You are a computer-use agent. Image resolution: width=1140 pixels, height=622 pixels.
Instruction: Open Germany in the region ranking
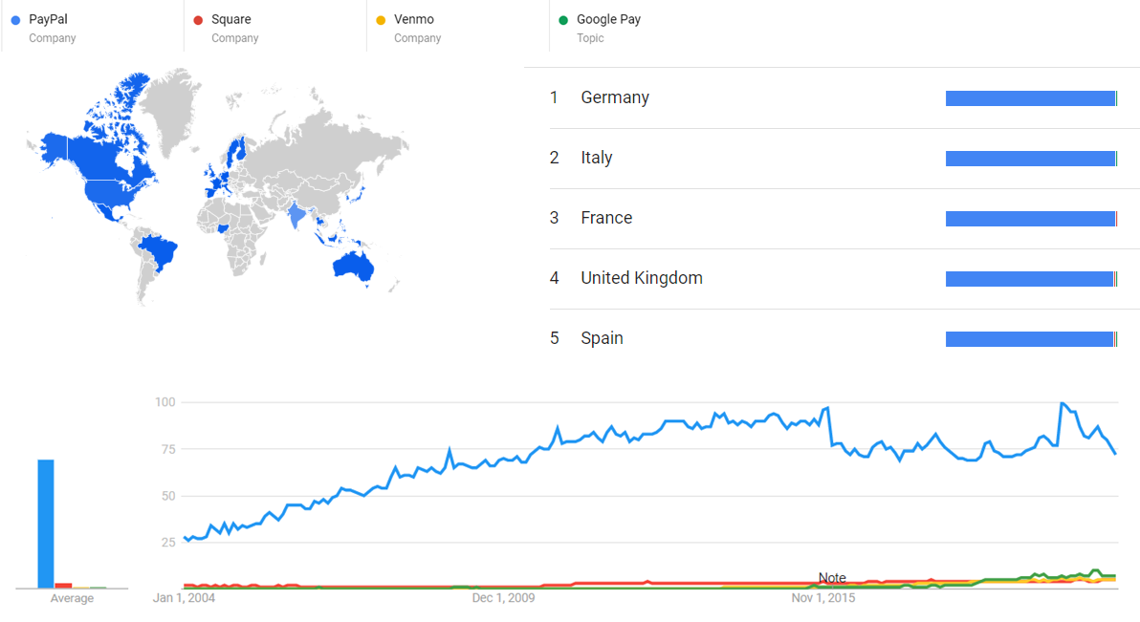[615, 97]
